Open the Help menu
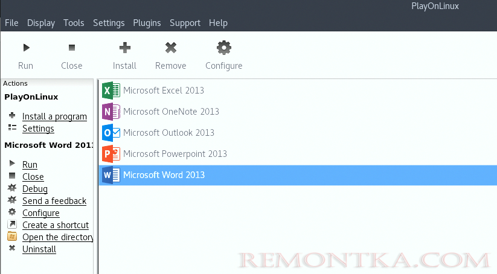 point(218,23)
